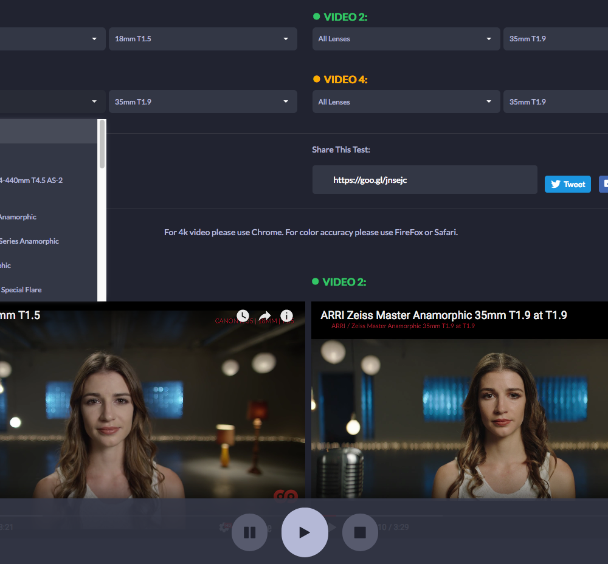Open VIDEO 4's 35mm T1.9 dropdown
Viewport: 608px width, 564px height.
click(556, 102)
